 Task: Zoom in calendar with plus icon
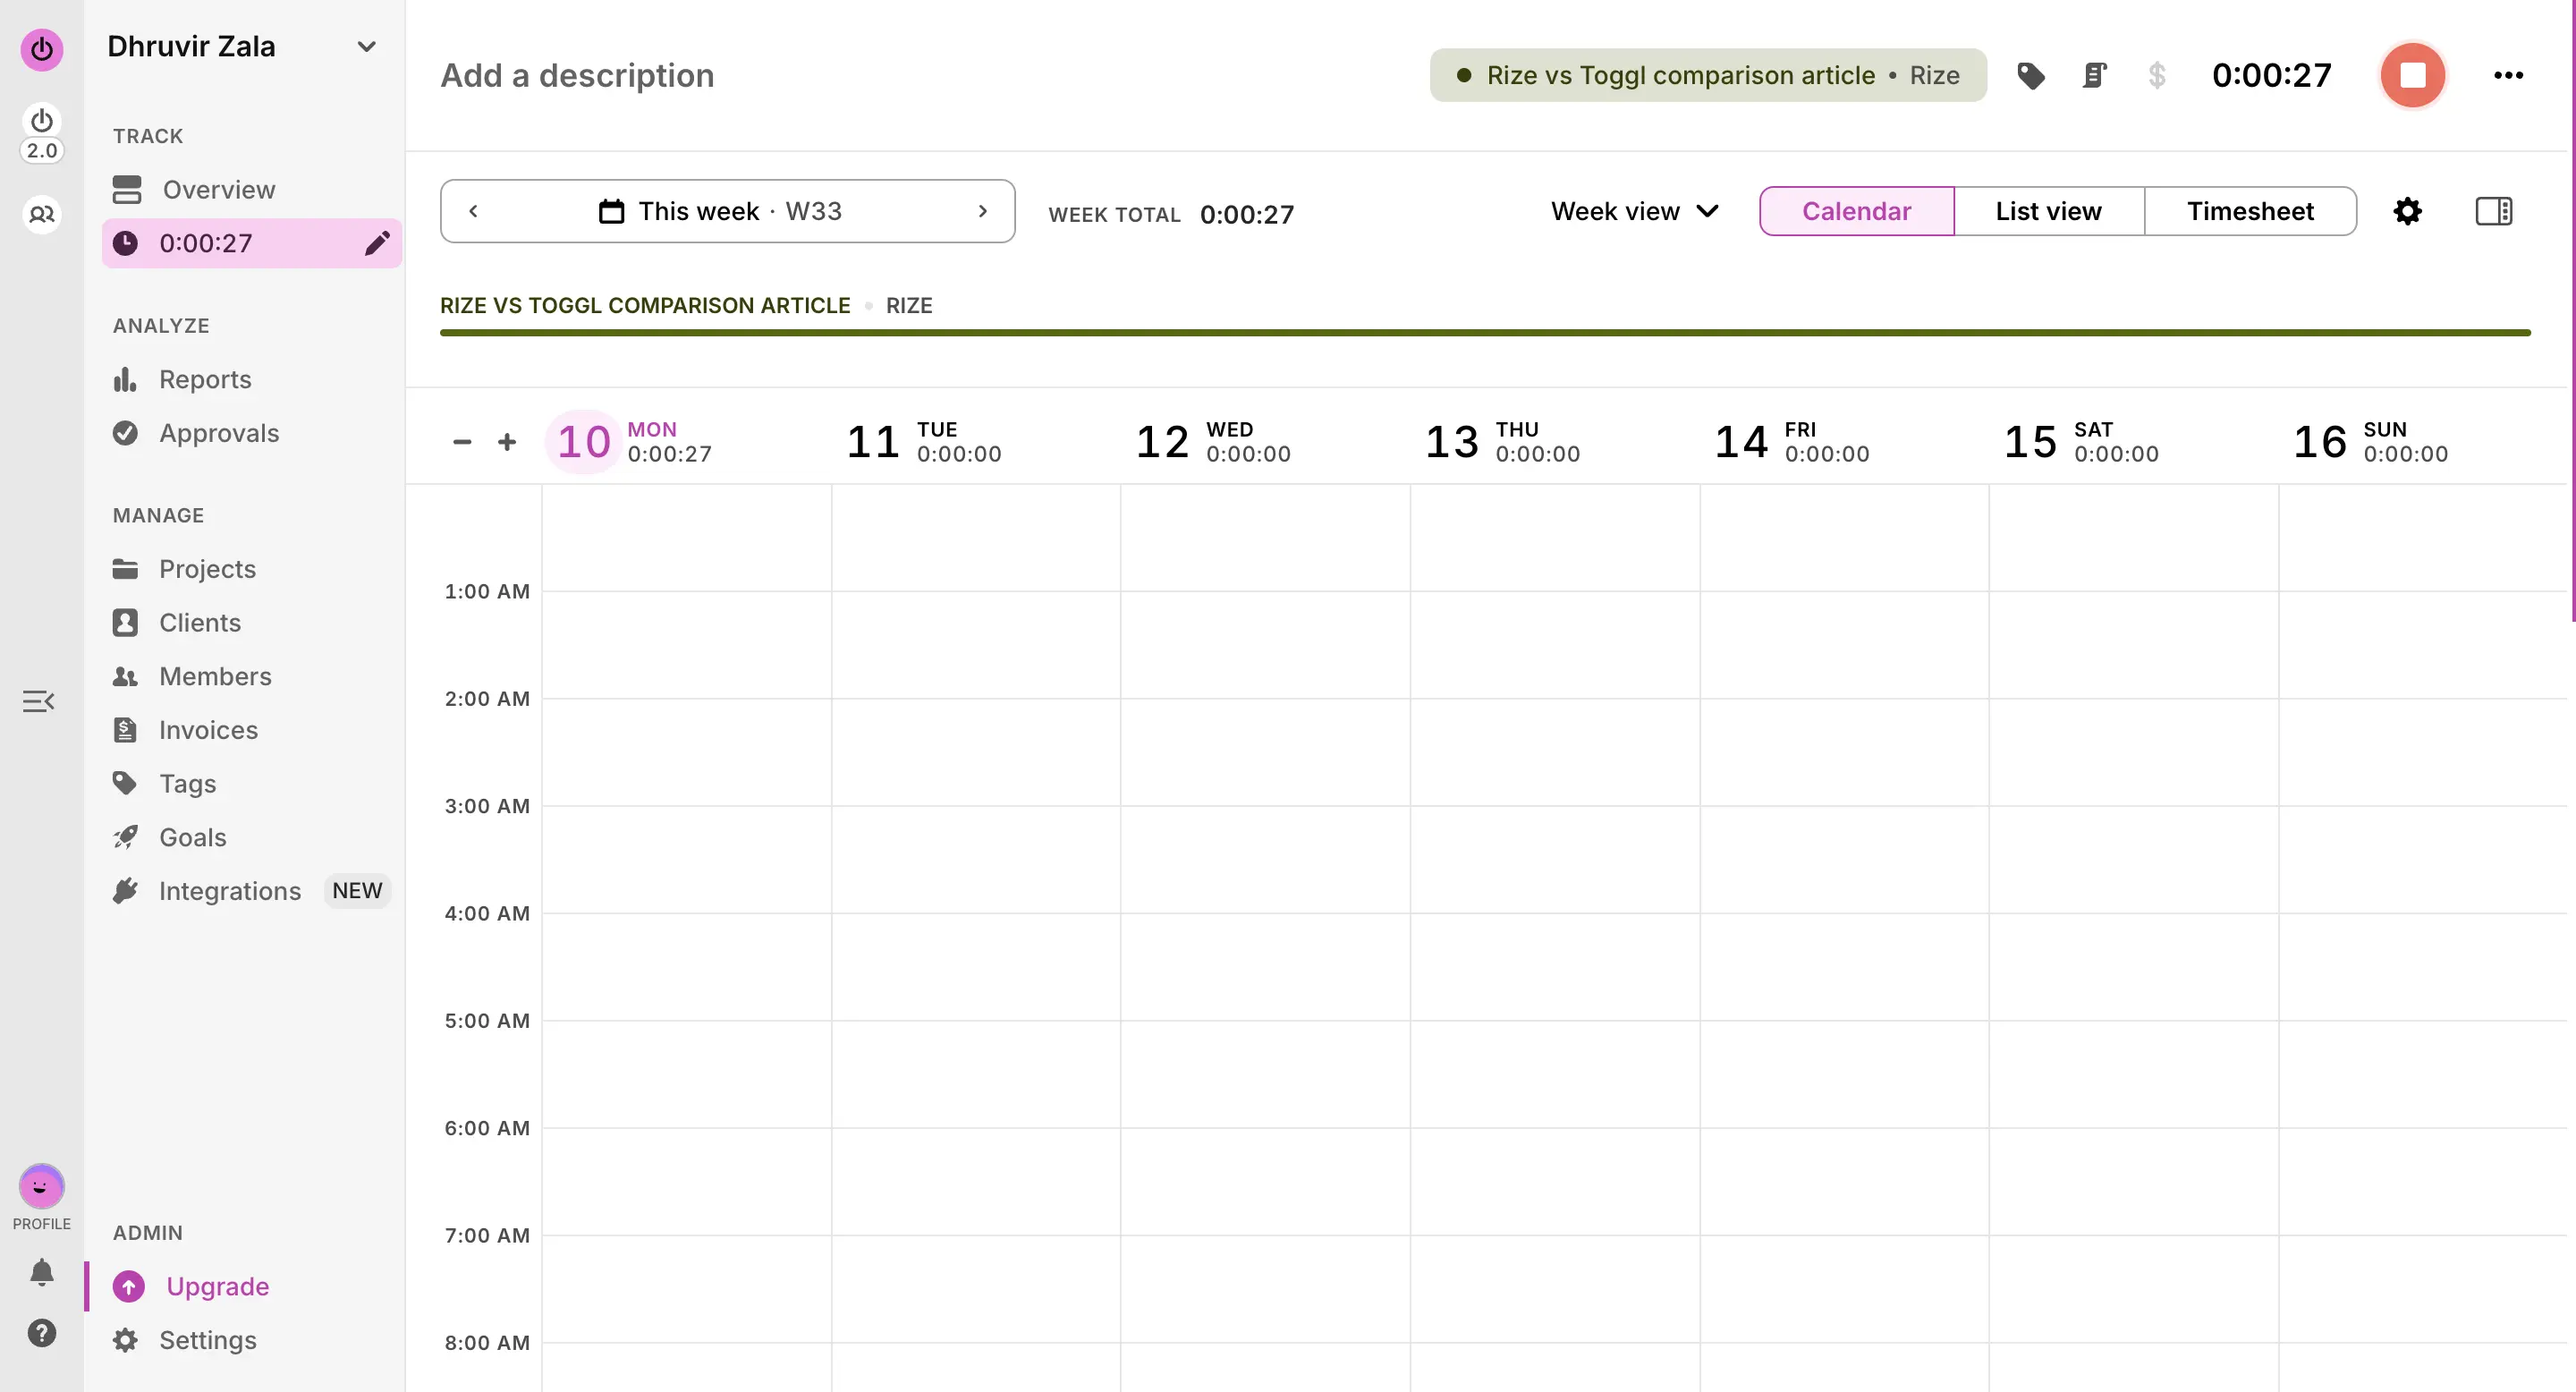coord(507,441)
